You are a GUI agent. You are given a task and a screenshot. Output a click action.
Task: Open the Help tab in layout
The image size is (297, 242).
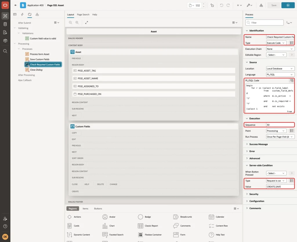click(95, 15)
